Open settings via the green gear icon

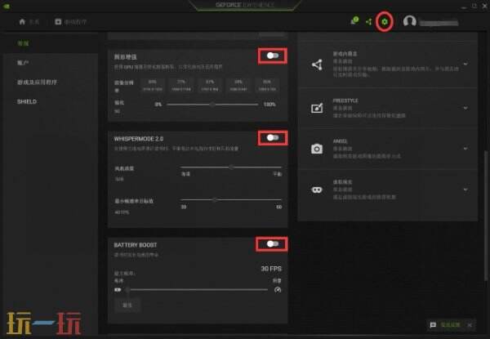tap(385, 21)
